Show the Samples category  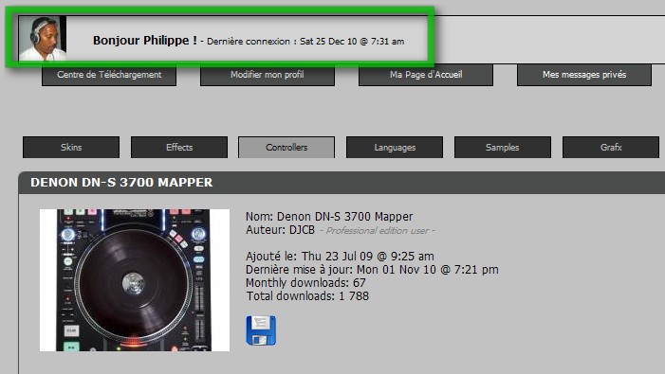pos(503,147)
